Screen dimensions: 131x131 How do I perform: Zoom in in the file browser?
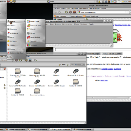[68, 65]
